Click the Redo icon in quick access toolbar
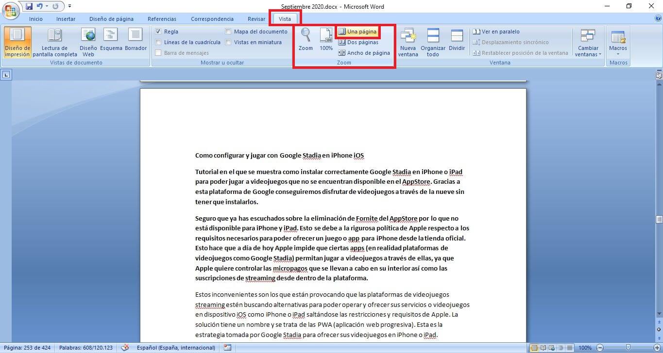663x353 pixels. (55, 6)
